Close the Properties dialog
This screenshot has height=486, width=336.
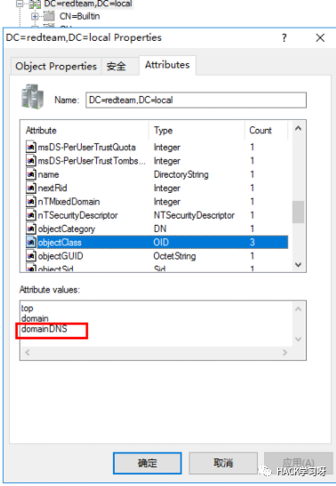320,38
